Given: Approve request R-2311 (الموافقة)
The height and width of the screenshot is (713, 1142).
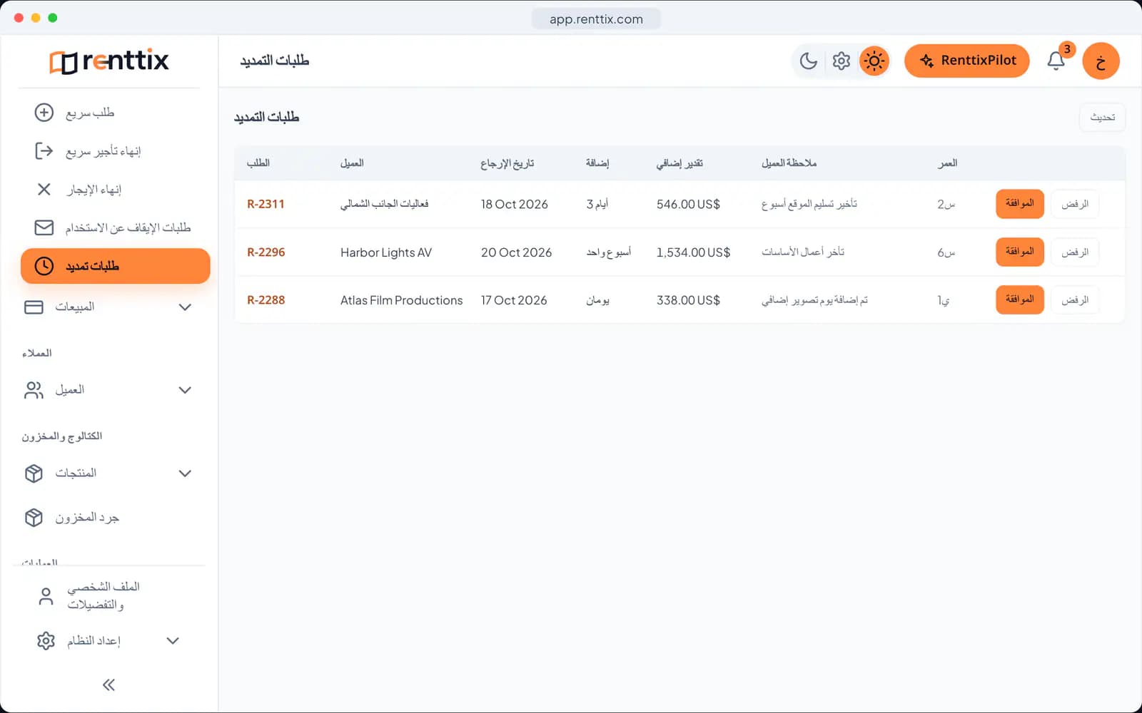Looking at the screenshot, I should point(1020,204).
